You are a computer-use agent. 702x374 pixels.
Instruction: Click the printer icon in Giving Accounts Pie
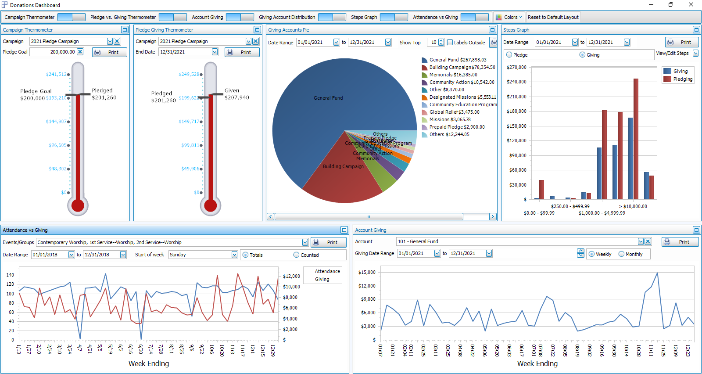point(494,43)
